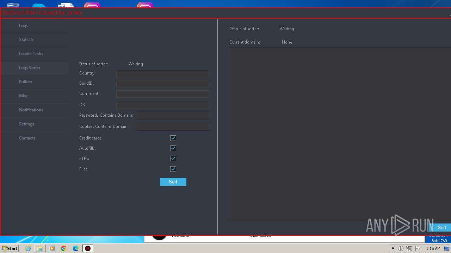This screenshot has width=451, height=253.
Task: Click the Passwords Contains Domain label
Action: click(106, 115)
